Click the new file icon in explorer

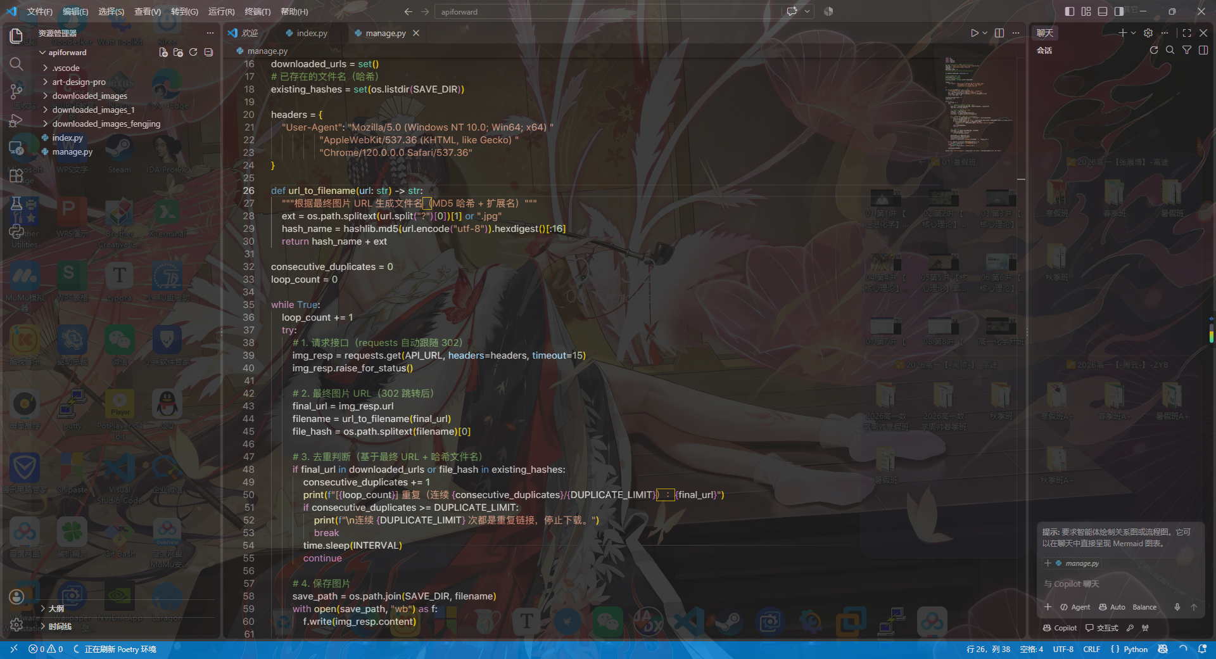(x=163, y=53)
